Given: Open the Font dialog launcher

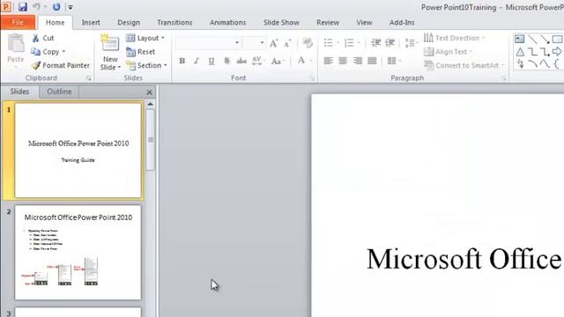Looking at the screenshot, I should tap(312, 78).
